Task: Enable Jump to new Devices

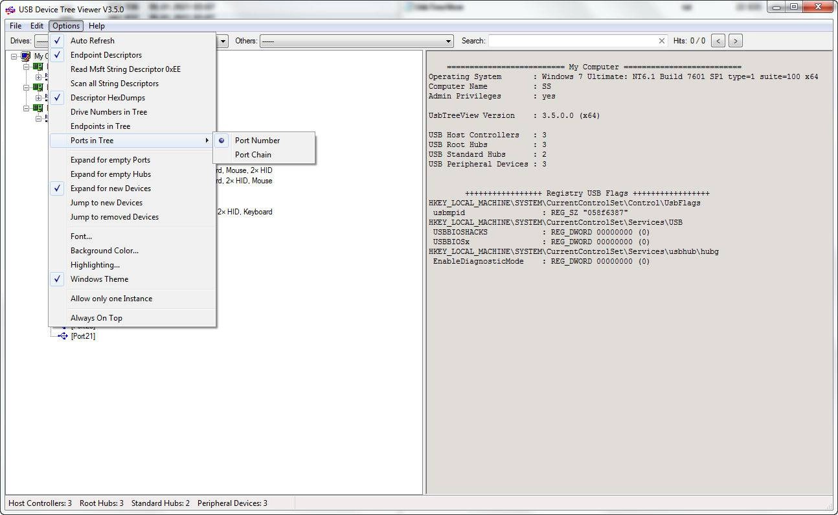Action: pos(132,203)
